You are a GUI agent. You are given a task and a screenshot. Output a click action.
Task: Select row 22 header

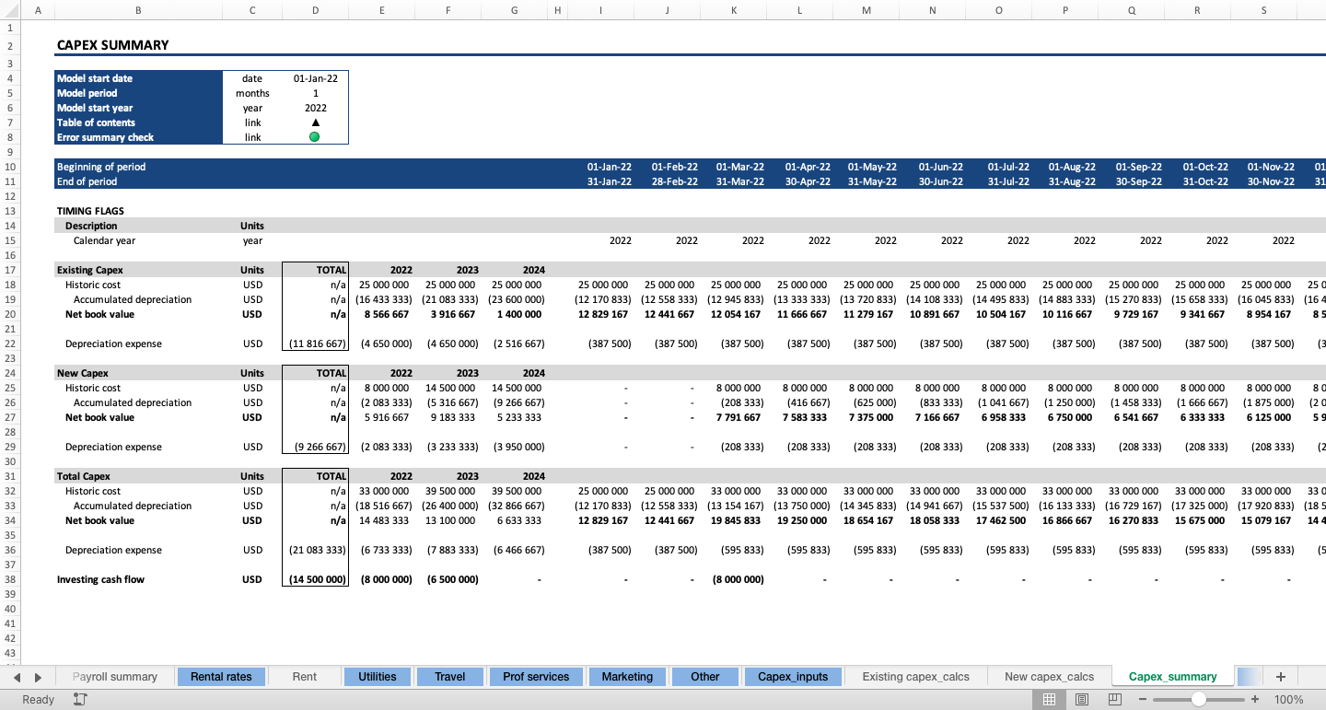(10, 343)
